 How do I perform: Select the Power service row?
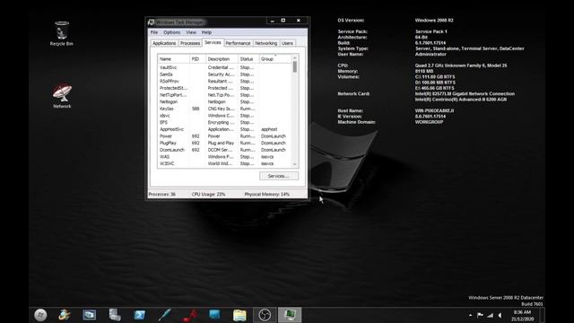[225, 135]
